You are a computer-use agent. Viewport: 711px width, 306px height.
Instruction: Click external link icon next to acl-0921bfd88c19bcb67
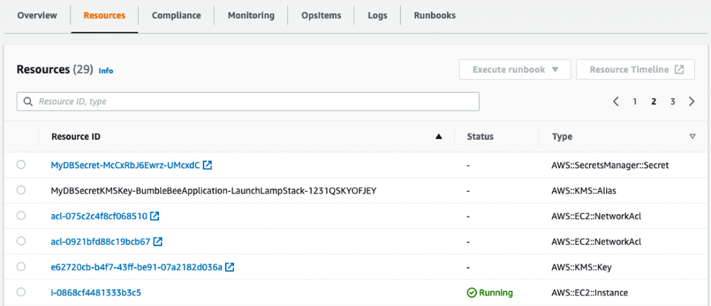click(158, 242)
